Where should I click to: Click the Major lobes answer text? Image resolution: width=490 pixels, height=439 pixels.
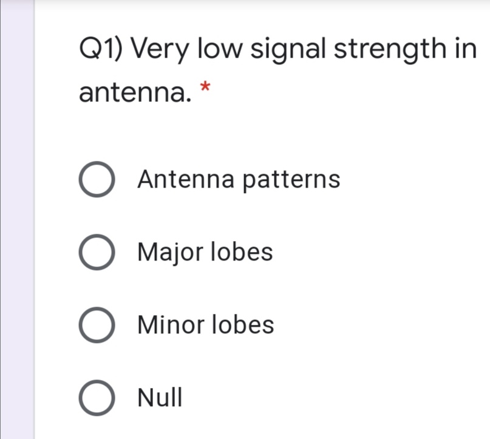point(205,253)
